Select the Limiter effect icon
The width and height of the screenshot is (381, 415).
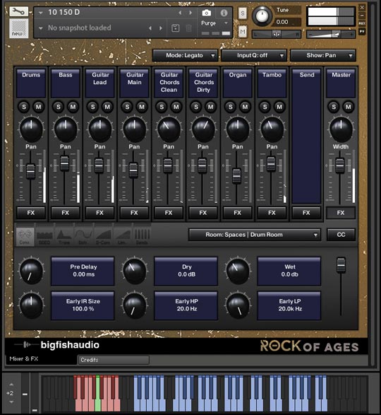point(123,237)
